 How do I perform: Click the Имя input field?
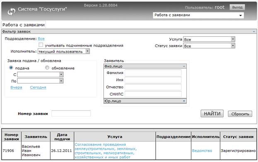coord(153,80)
